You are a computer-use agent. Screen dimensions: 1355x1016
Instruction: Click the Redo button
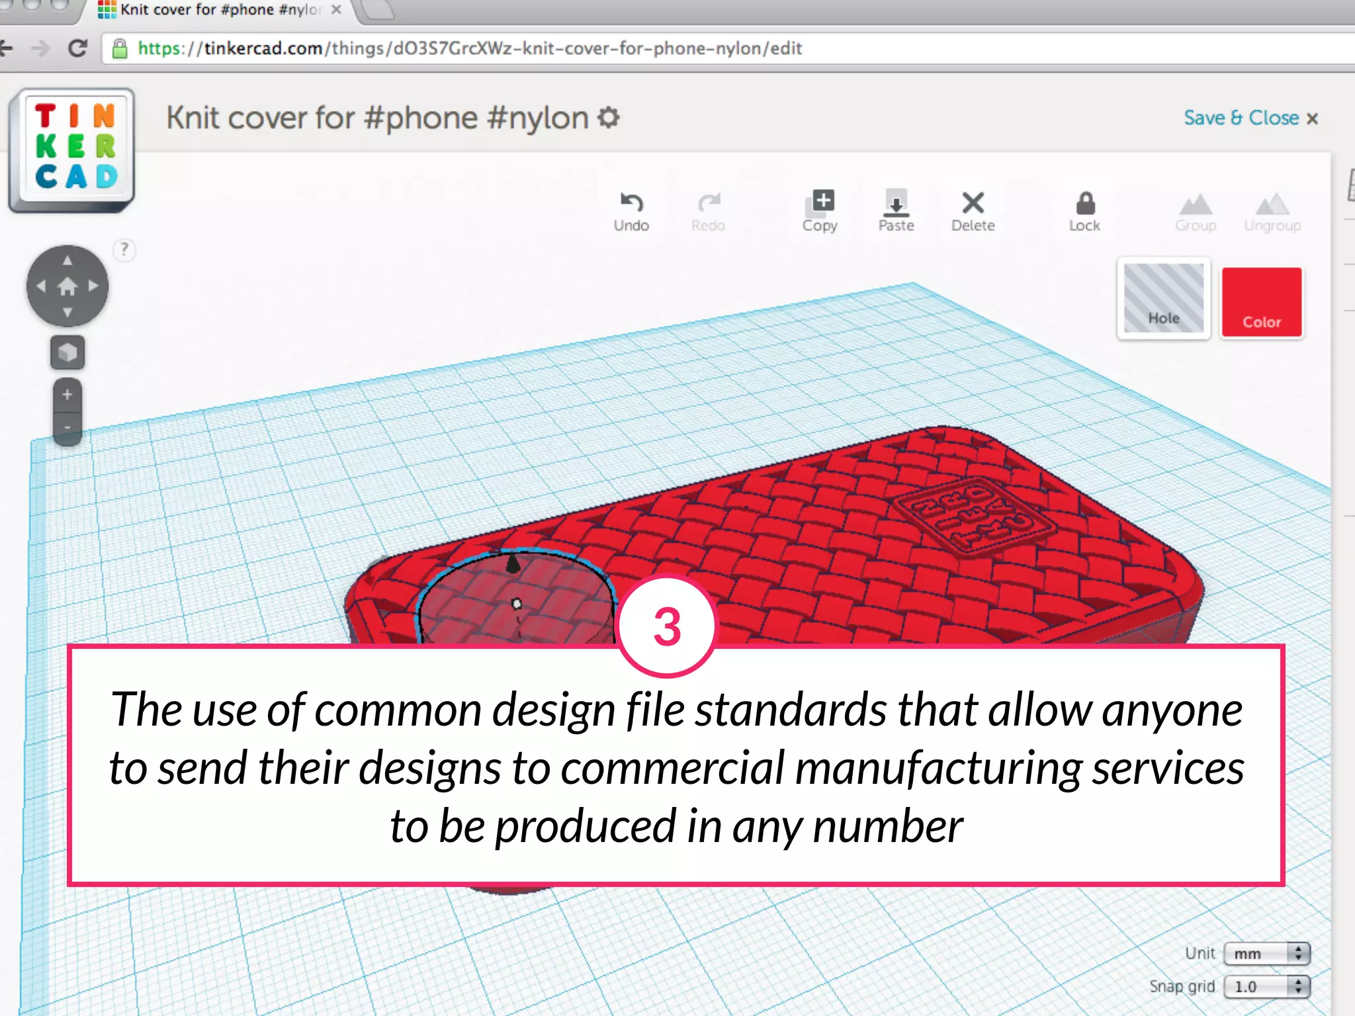pyautogui.click(x=708, y=211)
